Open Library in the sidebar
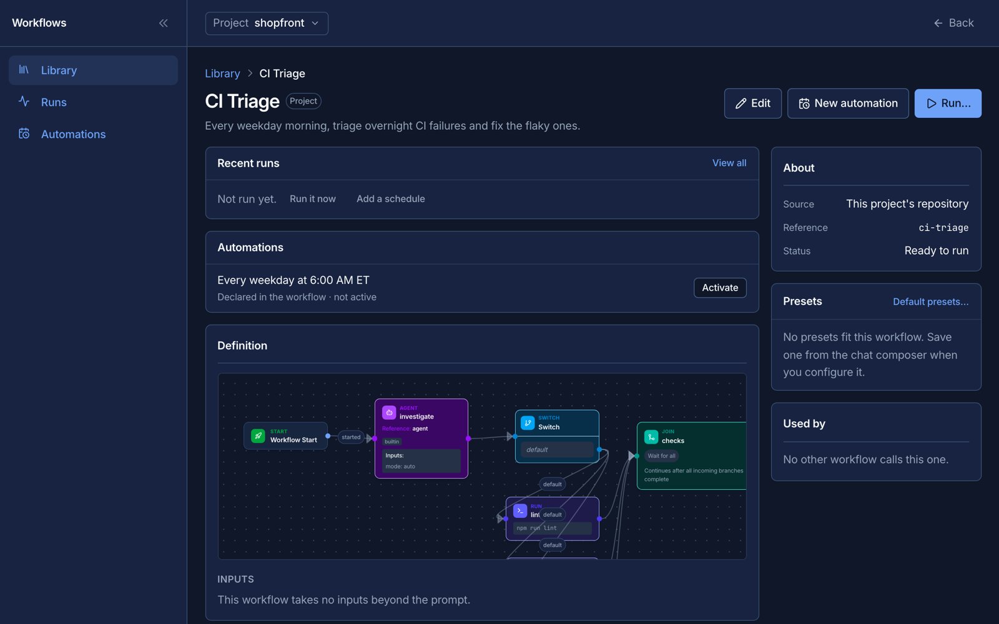The width and height of the screenshot is (999, 624). pos(93,70)
